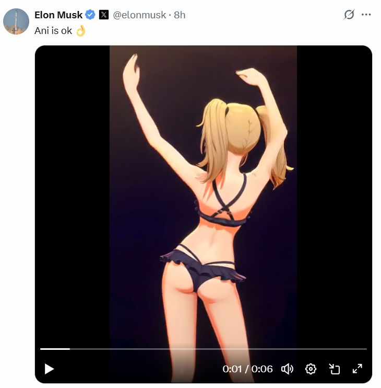
Task: Click the blue verified badge
Action: point(90,15)
